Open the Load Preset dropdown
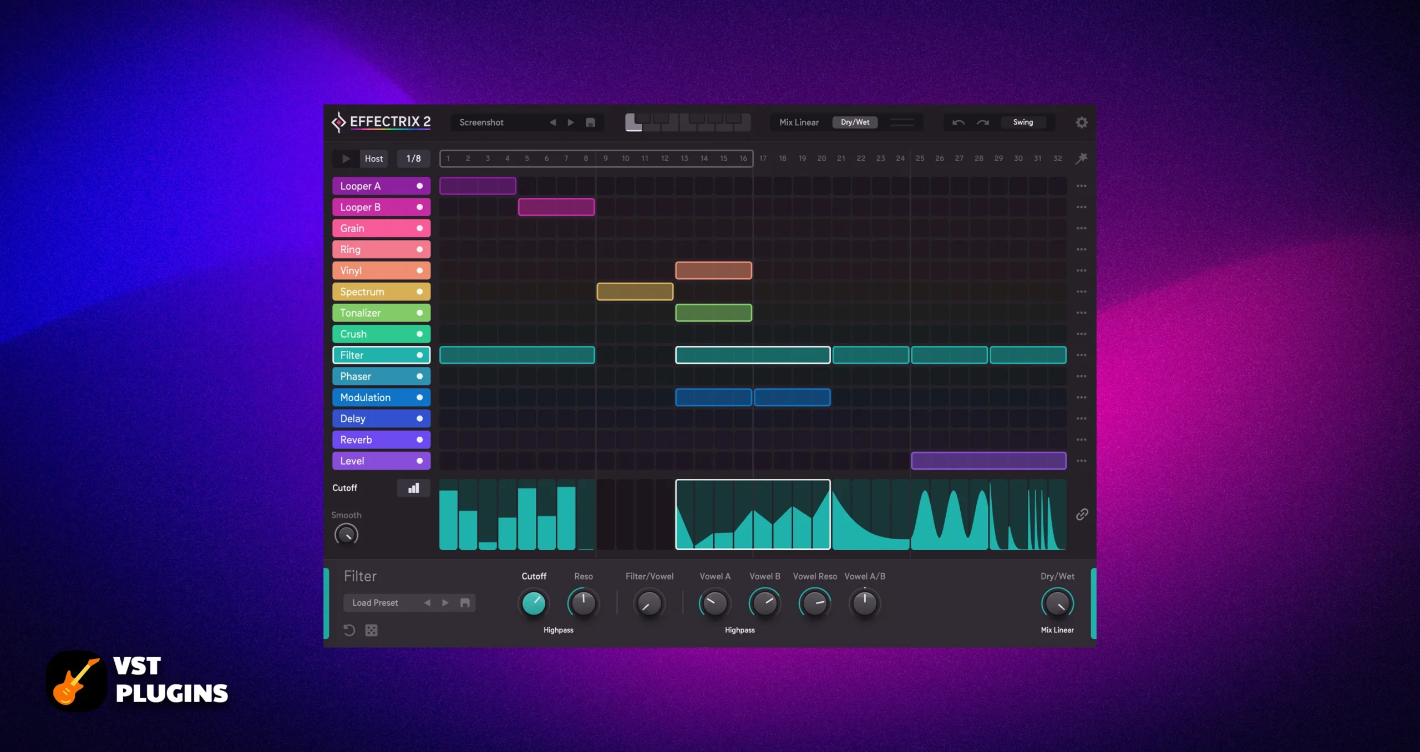Image resolution: width=1420 pixels, height=752 pixels. [375, 603]
